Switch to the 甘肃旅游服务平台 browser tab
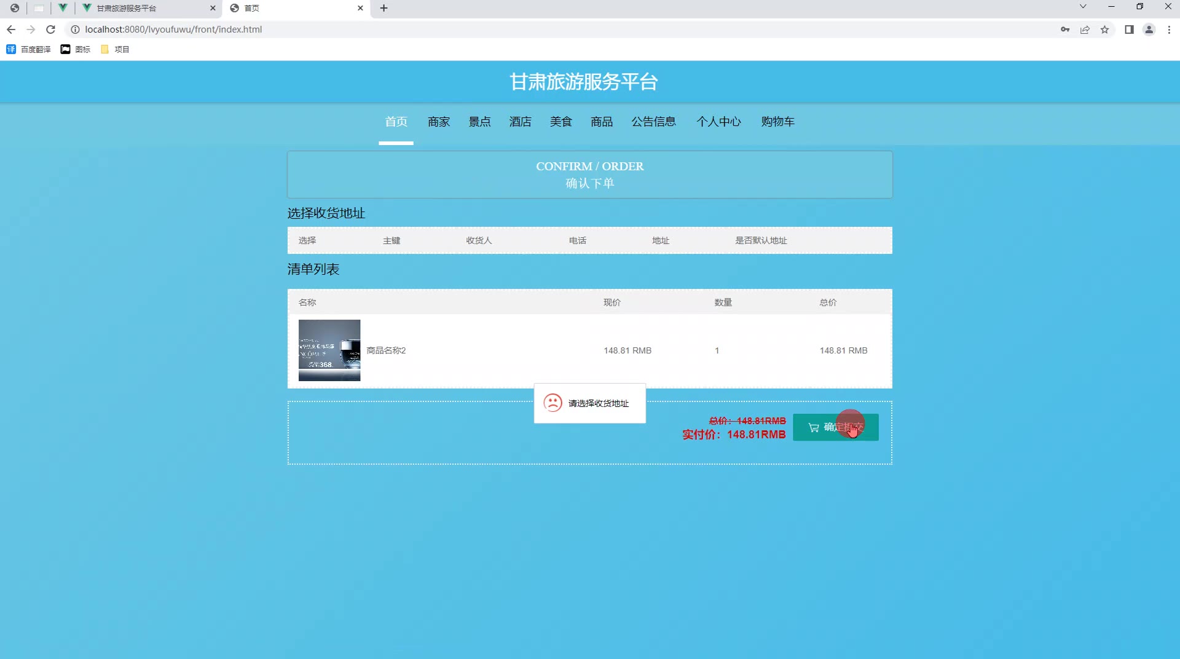The image size is (1180, 659). 147,8
